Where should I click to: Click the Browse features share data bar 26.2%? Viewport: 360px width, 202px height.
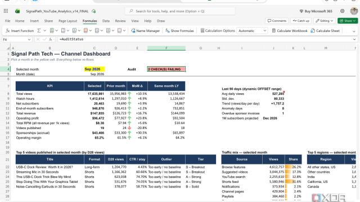[293, 167]
